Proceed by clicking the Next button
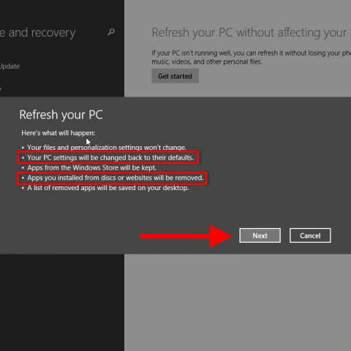This screenshot has height=351, width=351. 260,235
